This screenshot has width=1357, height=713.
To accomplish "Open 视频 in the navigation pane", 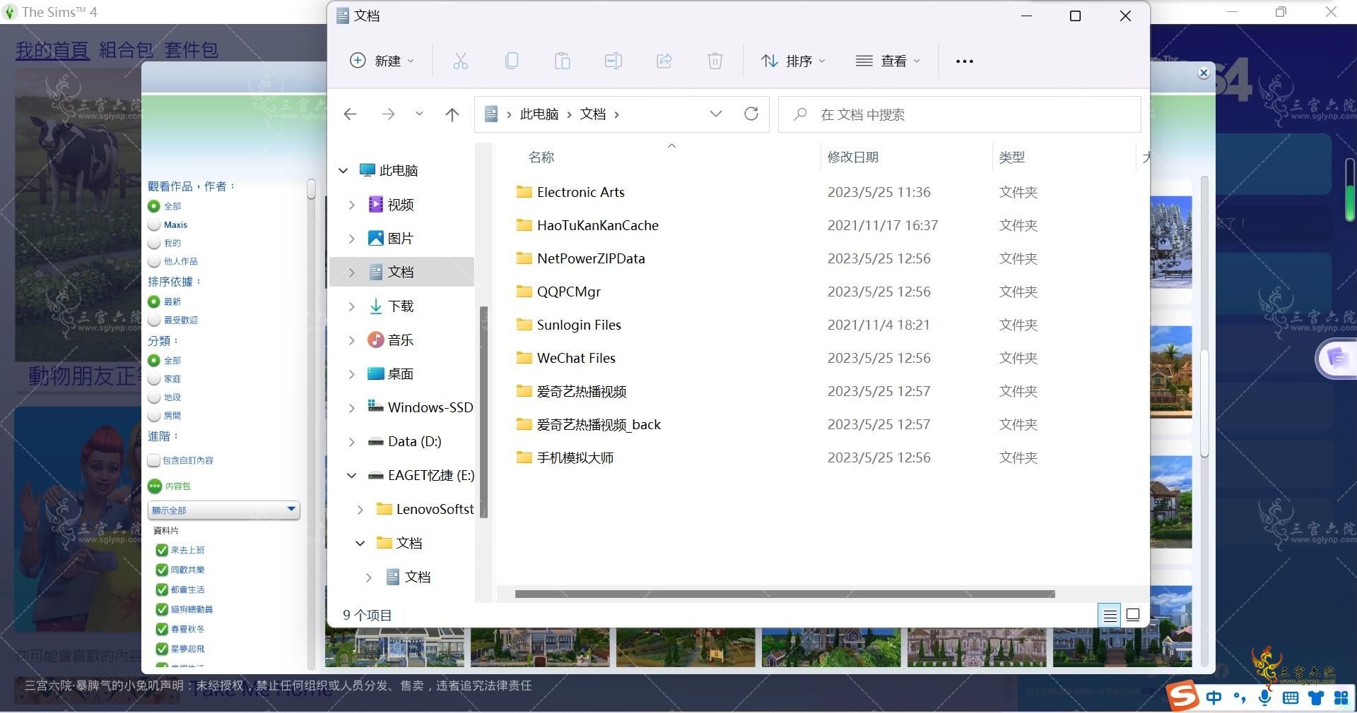I will [400, 205].
